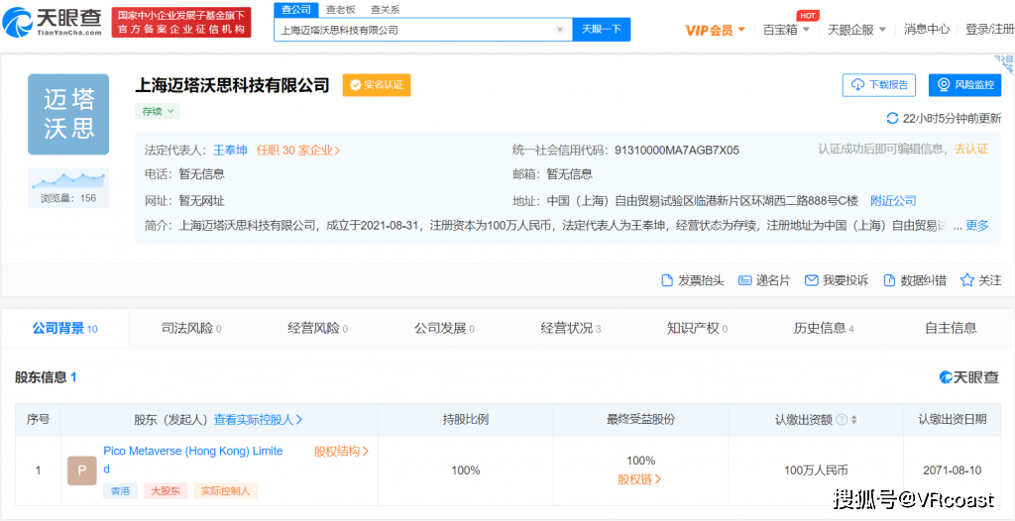Viewport: 1015px width, 521px height.
Task: Switch to the 查老板 search tab
Action: 341,10
